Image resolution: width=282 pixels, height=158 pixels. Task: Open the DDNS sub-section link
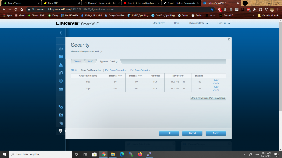pyautogui.click(x=74, y=70)
